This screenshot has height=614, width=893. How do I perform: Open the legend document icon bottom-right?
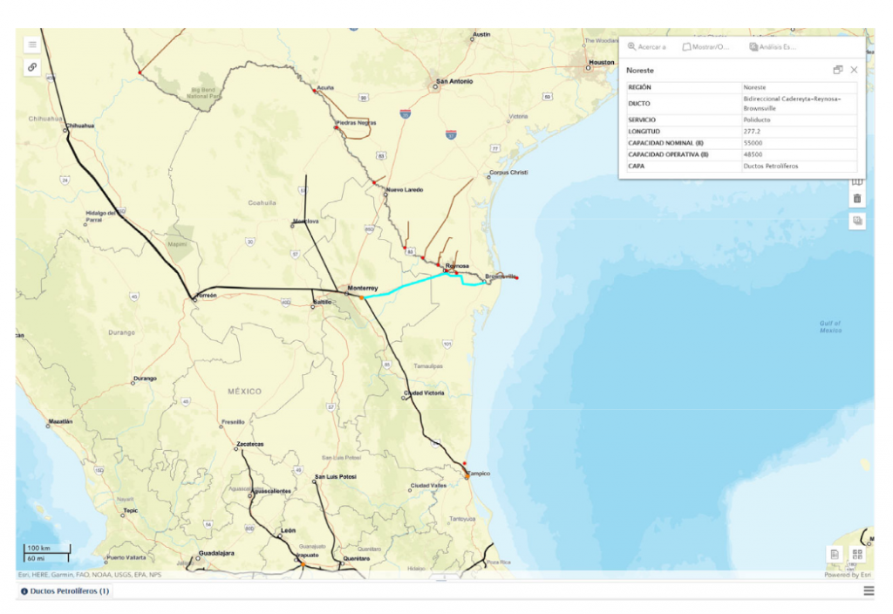(835, 554)
